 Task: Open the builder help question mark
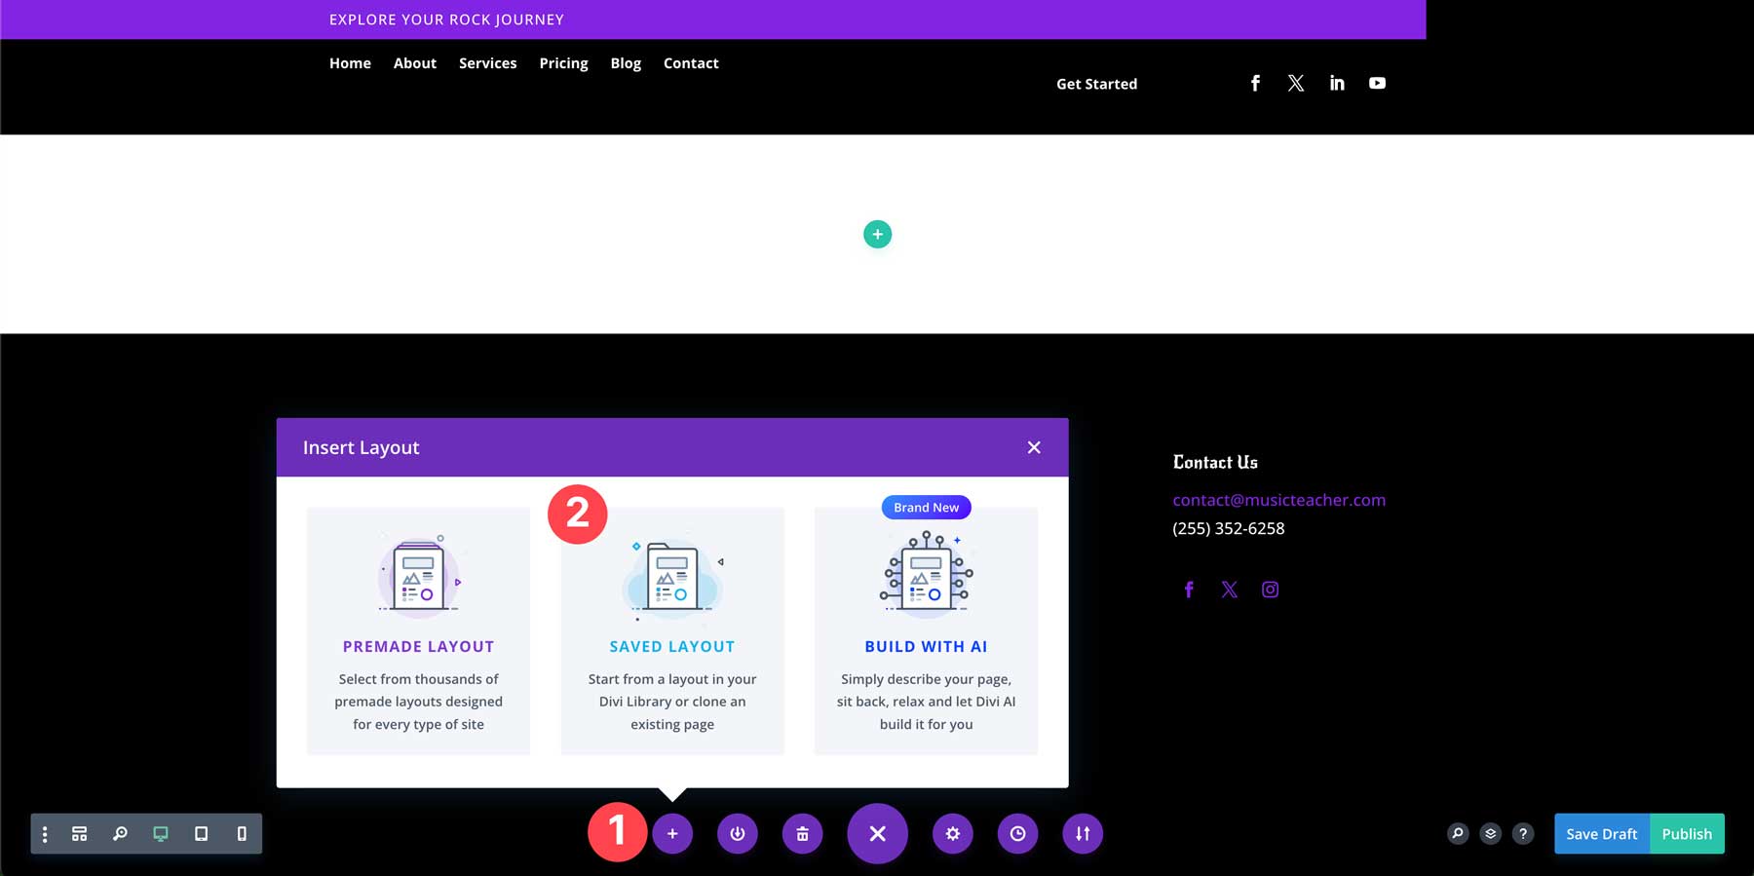[x=1523, y=833]
